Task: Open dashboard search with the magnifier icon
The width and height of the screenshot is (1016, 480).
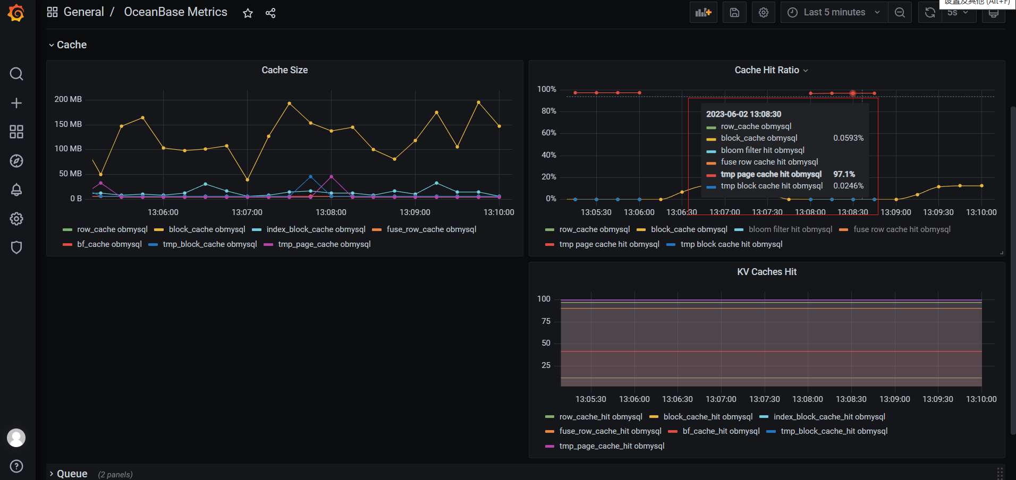Action: pos(16,74)
